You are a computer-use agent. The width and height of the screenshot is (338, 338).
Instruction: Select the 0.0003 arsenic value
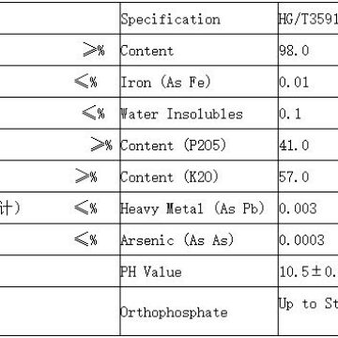[x=308, y=239]
